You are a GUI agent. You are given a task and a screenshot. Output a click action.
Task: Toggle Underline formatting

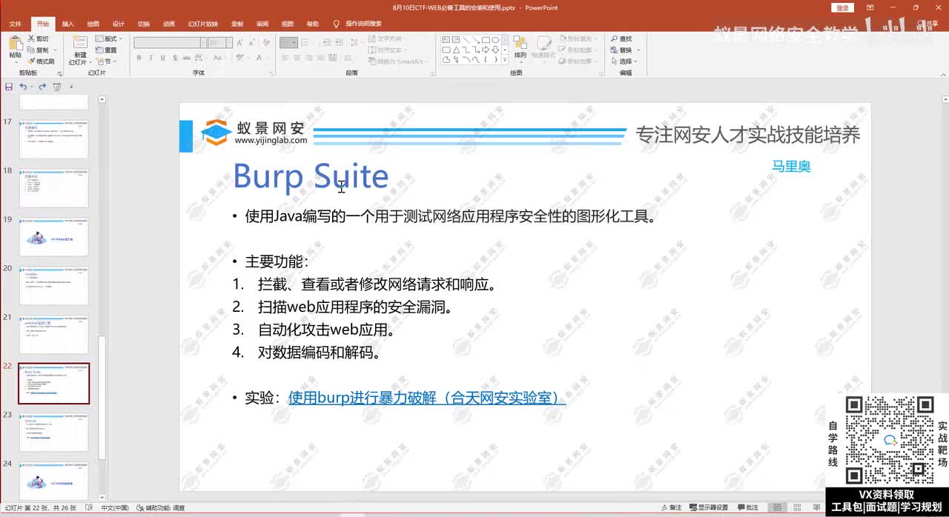click(x=162, y=57)
